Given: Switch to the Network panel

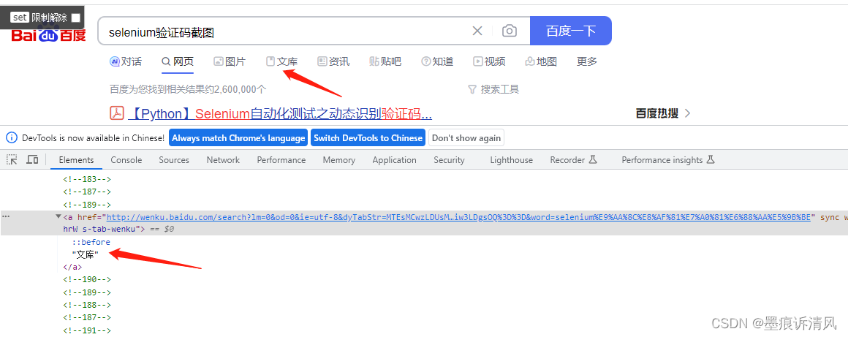Looking at the screenshot, I should tap(223, 160).
